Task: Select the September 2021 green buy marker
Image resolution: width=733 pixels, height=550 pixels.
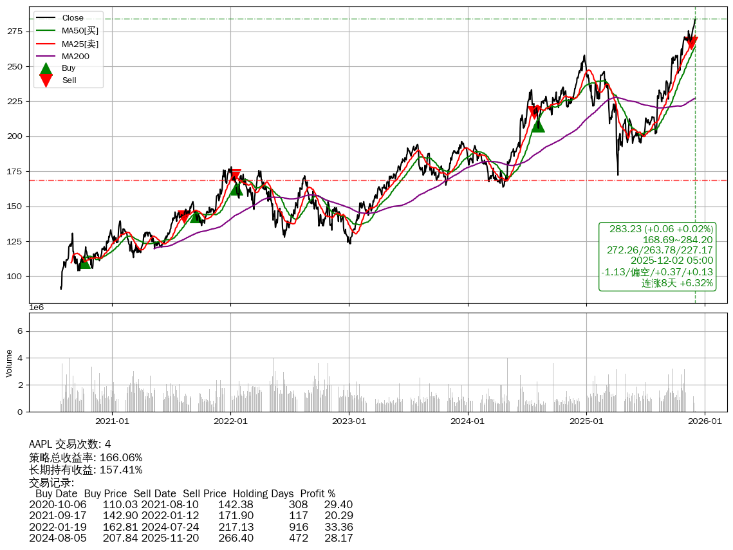Action: (197, 217)
